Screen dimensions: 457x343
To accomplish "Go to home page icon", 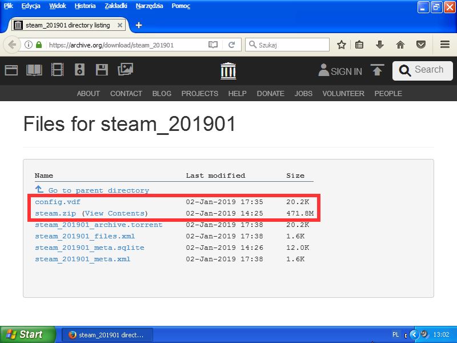I will point(400,45).
